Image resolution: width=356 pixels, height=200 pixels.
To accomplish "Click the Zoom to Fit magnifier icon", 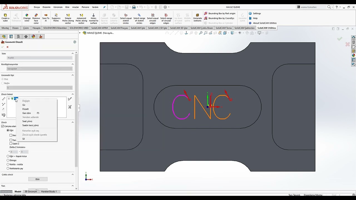I will point(201,33).
